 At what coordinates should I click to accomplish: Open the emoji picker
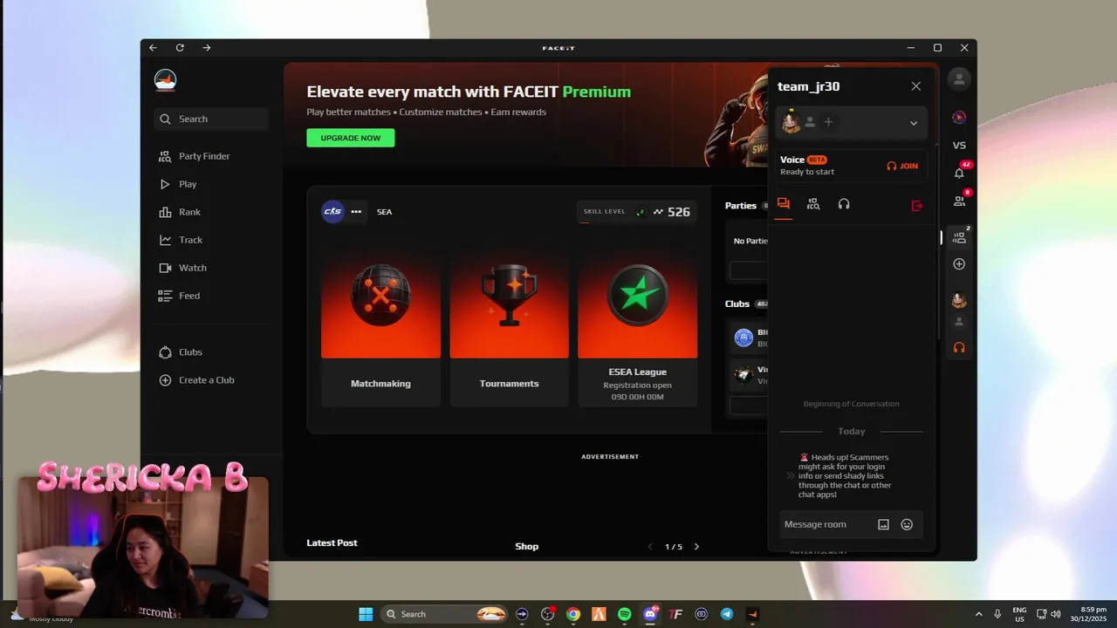click(907, 524)
